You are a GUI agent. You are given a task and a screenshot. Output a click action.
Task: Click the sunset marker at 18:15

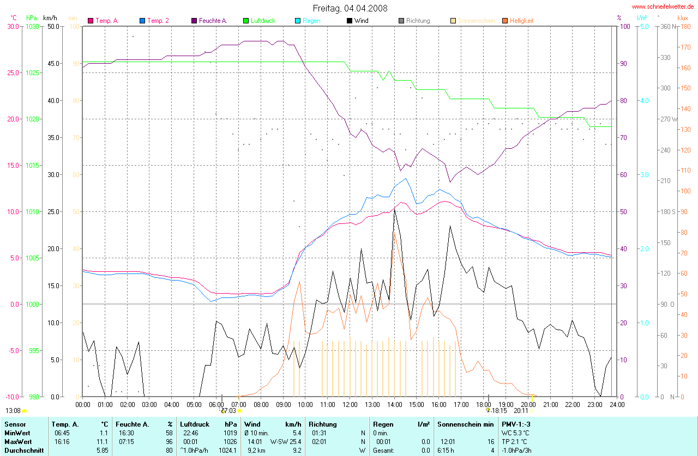tap(489, 410)
